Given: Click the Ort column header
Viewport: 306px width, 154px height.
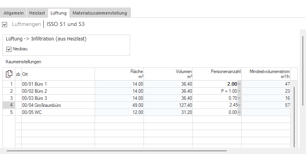Looking at the screenshot, I should [58, 74].
